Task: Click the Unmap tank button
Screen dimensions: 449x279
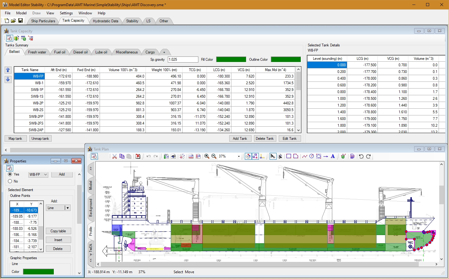Action: point(40,139)
